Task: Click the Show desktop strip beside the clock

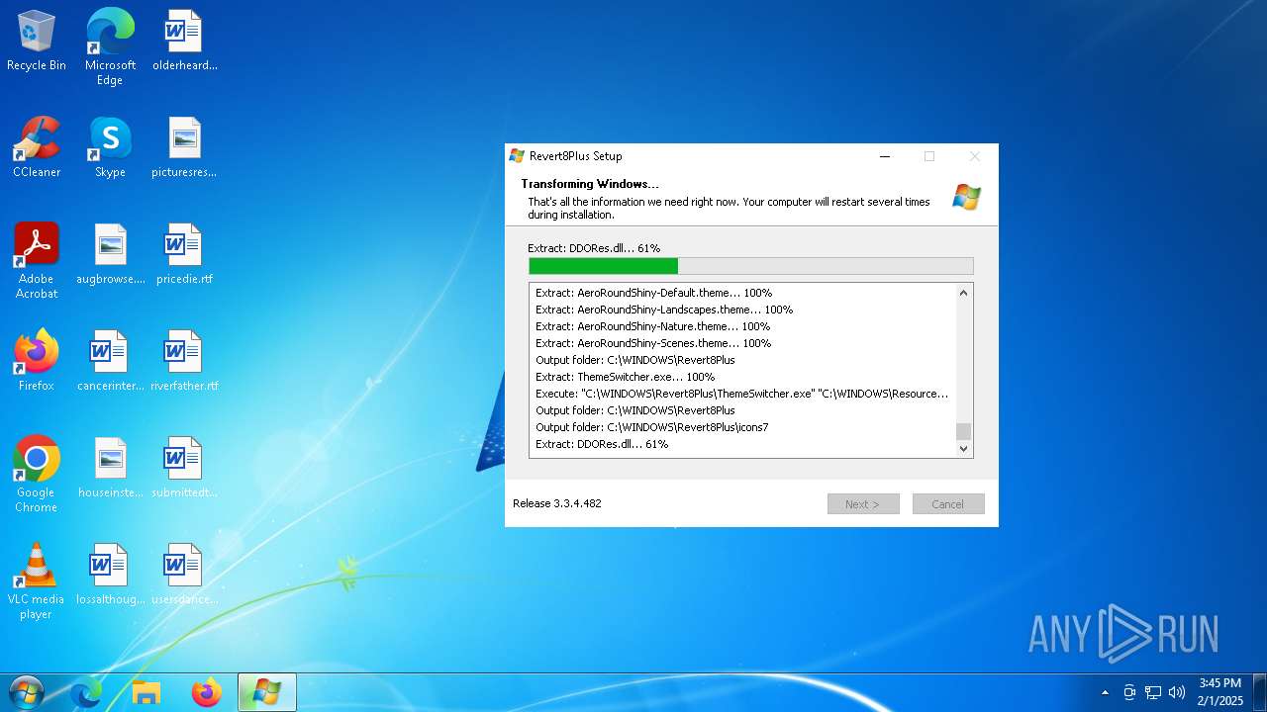Action: coord(1259,692)
